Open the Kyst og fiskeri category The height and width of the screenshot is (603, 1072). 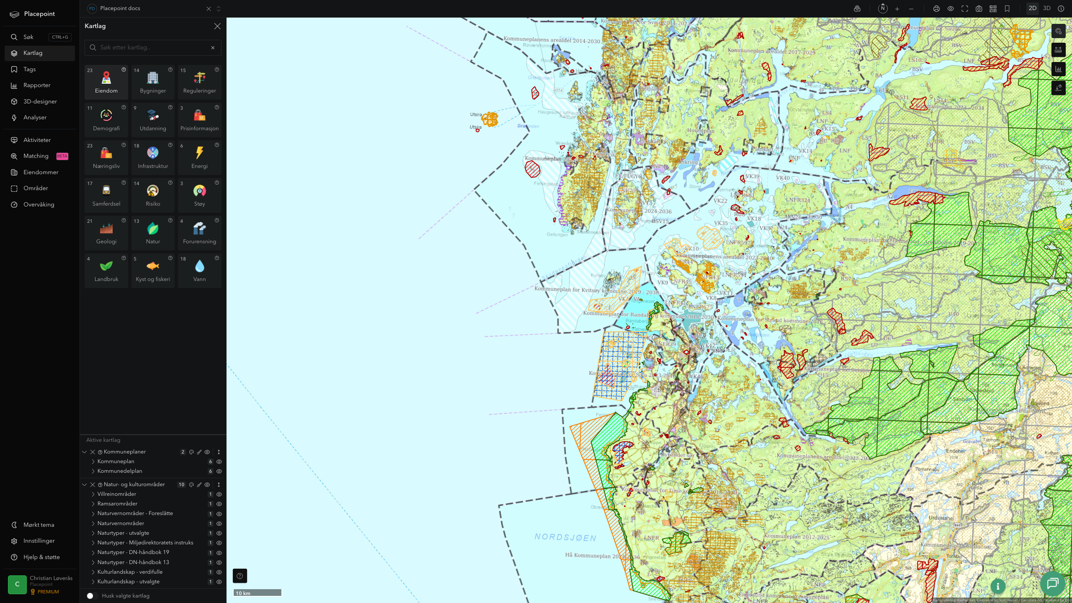153,271
